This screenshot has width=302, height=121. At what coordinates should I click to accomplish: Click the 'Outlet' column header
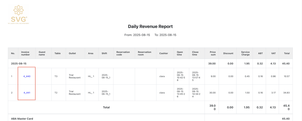[x=72, y=53]
